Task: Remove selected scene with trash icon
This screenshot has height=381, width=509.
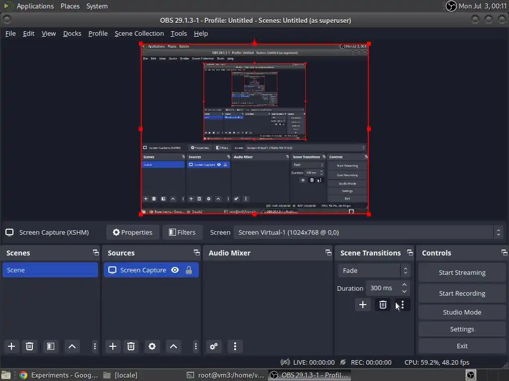Action: pos(29,346)
